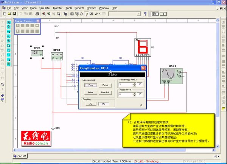Click the Sensitivity RMS value field
This screenshot has width=227, height=164.
[x=126, y=84]
